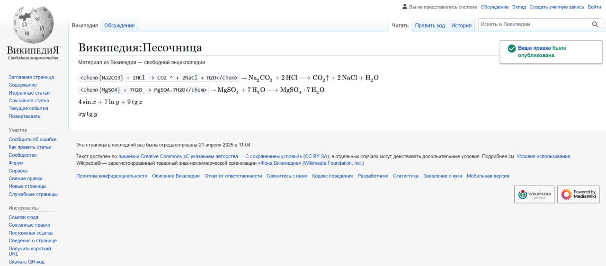Open Описание Википедии footer link
Screen dimensions: 606x266
coord(176,176)
